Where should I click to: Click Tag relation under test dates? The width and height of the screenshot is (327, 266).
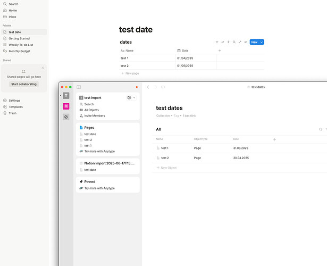coord(176,115)
